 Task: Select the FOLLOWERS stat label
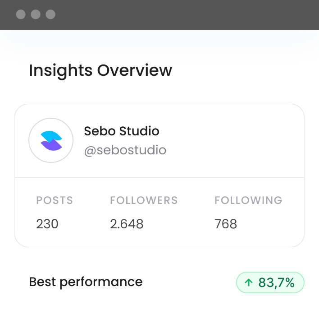point(144,200)
